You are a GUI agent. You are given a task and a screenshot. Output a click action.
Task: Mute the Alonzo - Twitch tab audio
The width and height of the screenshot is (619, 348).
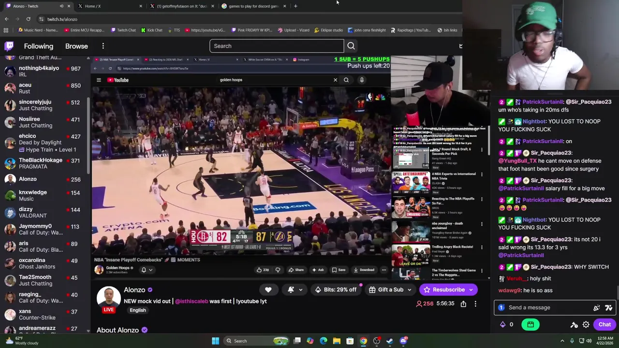click(61, 6)
